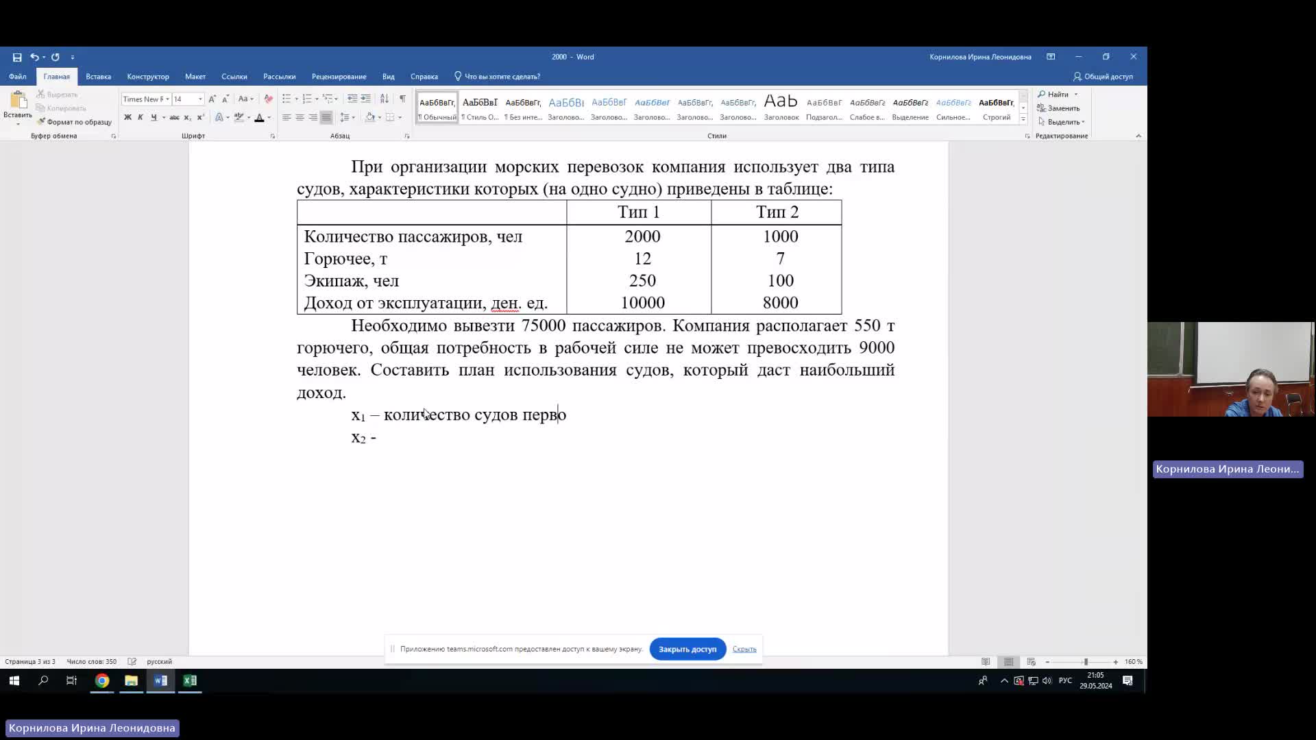
Task: Apply strikethrough formatting (abc)
Action: point(174,117)
